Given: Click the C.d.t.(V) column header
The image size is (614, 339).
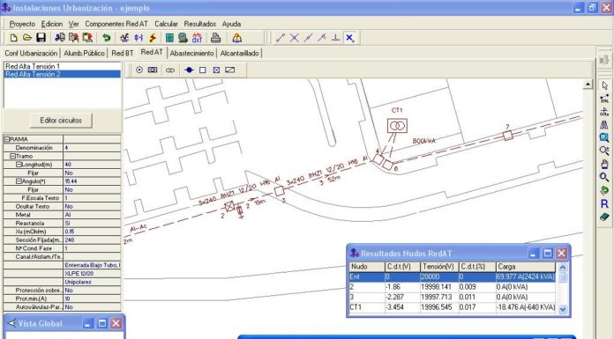Looking at the screenshot, I should pos(402,267).
